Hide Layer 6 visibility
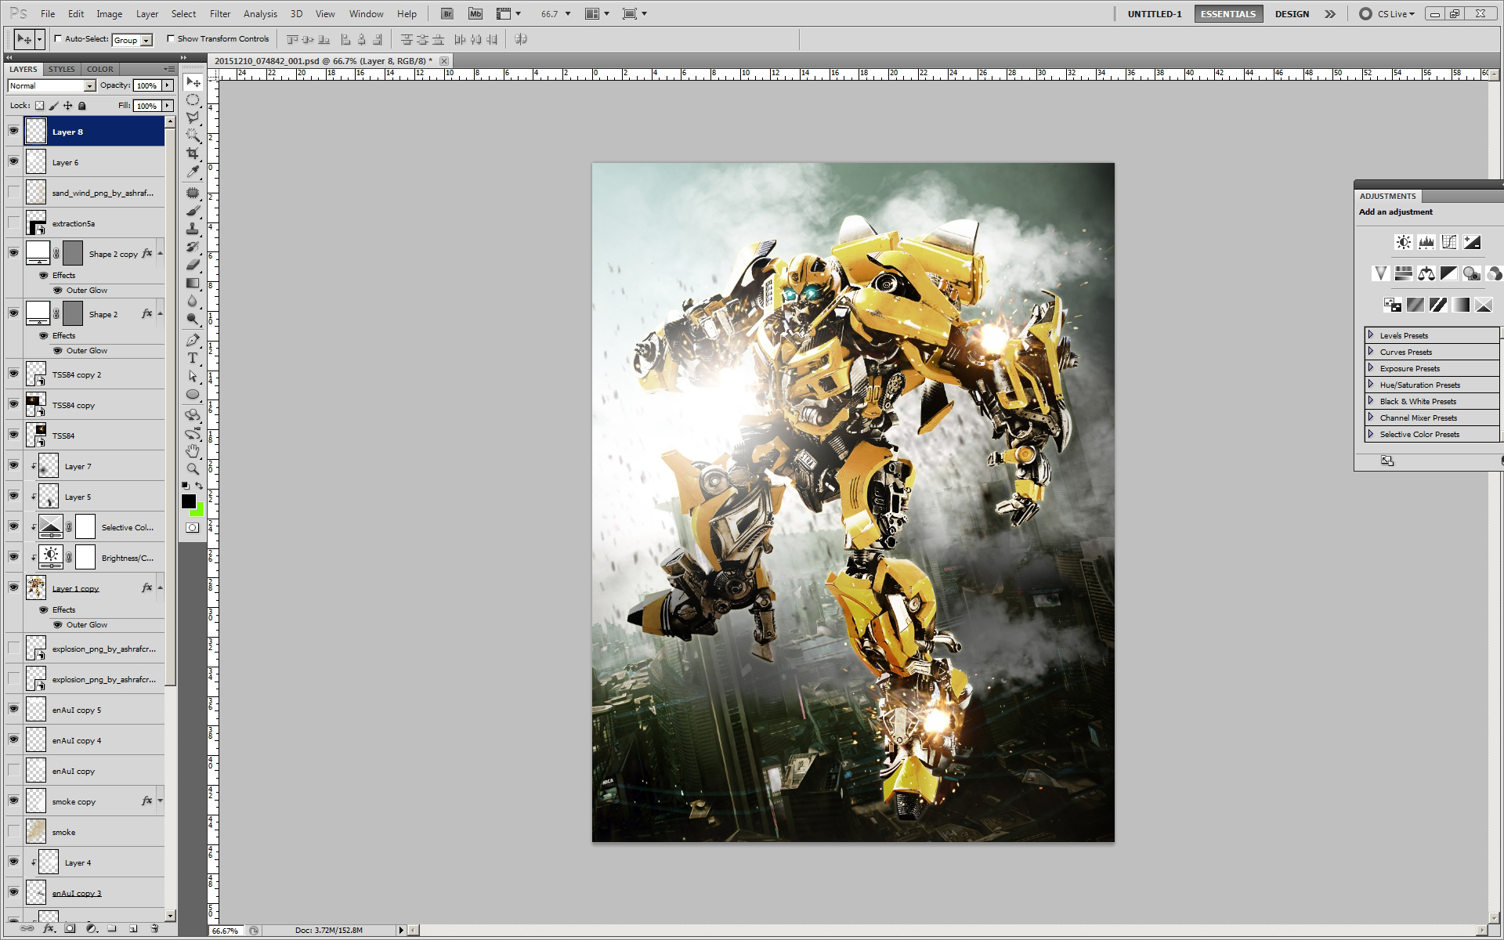The width and height of the screenshot is (1504, 940). coord(13,161)
